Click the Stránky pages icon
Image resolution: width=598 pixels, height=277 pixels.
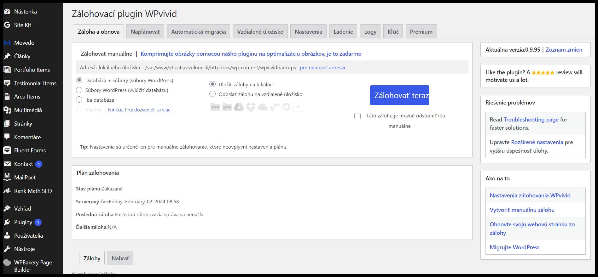[x=7, y=124]
